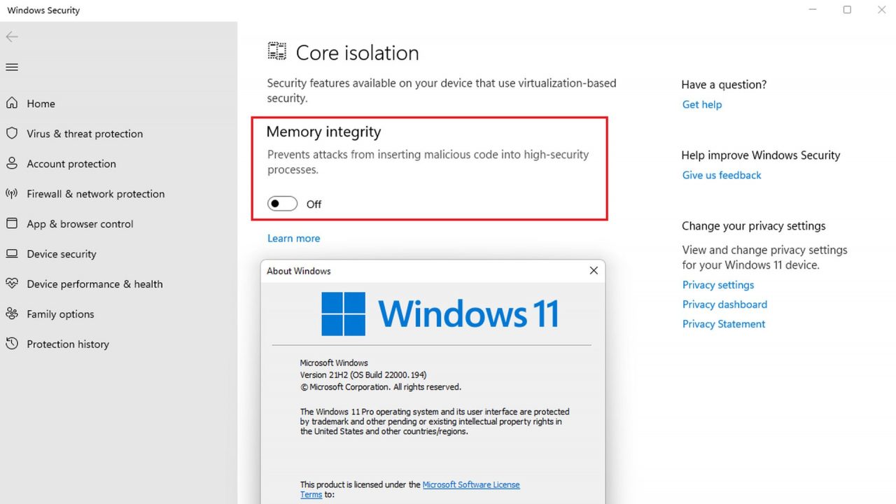
Task: Open Family options page
Action: pos(60,314)
